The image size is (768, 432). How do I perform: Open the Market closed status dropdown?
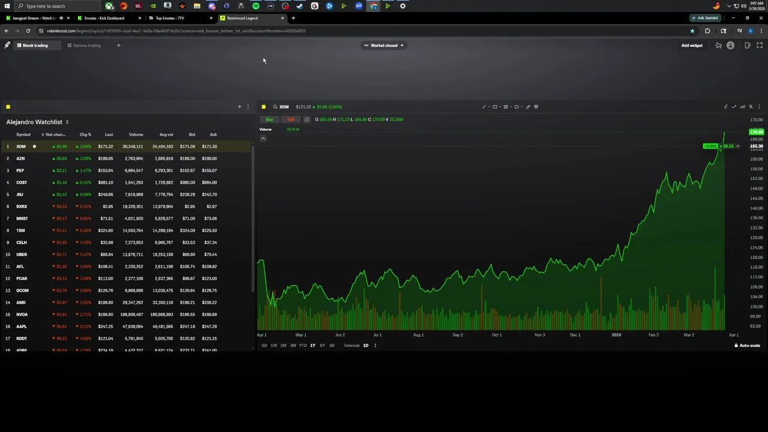point(384,45)
